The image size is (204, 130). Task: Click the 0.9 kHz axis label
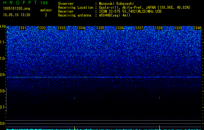[x=3, y=75]
